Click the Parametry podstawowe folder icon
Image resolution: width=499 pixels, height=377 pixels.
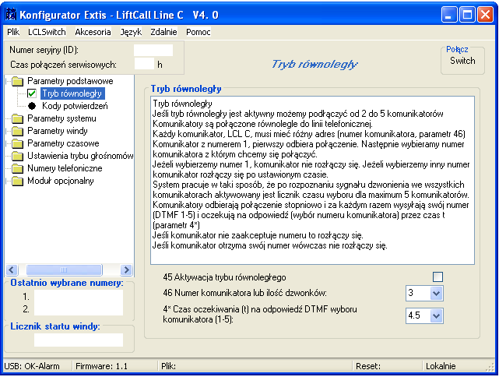17,82
